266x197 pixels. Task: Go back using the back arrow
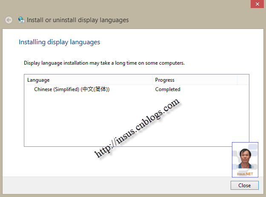pos(9,20)
